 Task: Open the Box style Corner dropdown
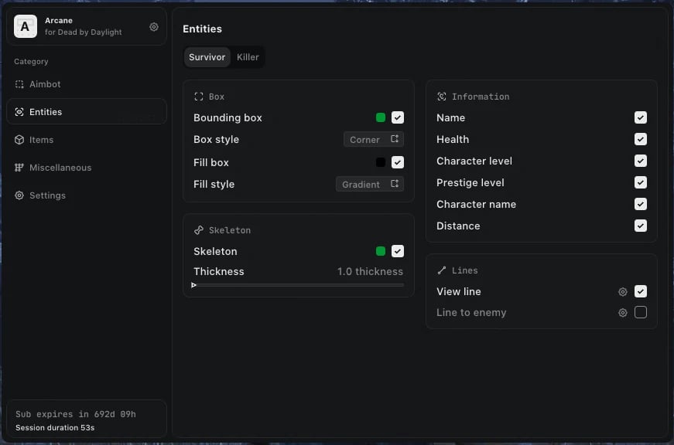(374, 140)
